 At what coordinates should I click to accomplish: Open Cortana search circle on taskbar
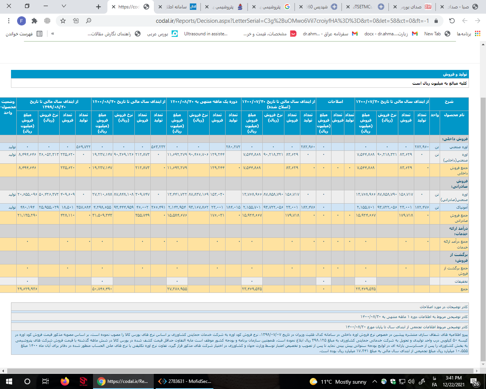pyautogui.click(x=27, y=381)
